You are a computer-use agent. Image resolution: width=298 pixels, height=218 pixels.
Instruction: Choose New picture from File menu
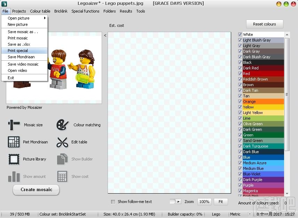coord(24,24)
